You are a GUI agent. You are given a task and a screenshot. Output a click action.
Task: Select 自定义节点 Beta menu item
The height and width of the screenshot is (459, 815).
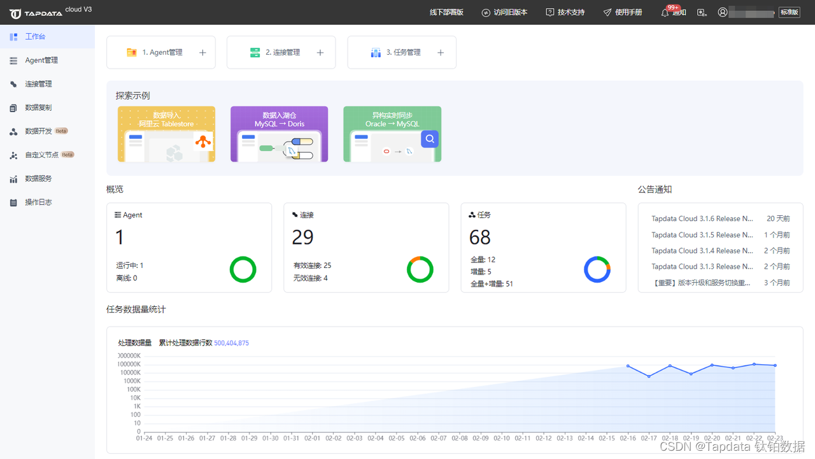[x=47, y=155]
